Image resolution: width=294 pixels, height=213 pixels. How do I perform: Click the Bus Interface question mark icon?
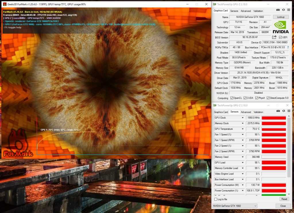coord(288,47)
